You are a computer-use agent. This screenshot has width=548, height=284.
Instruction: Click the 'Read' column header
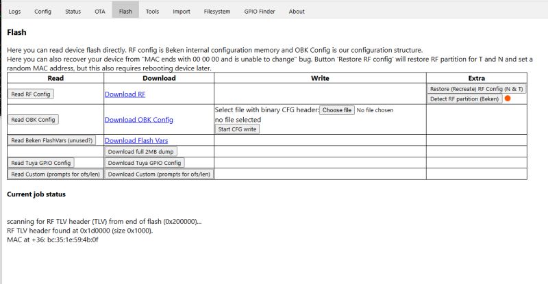(55, 78)
